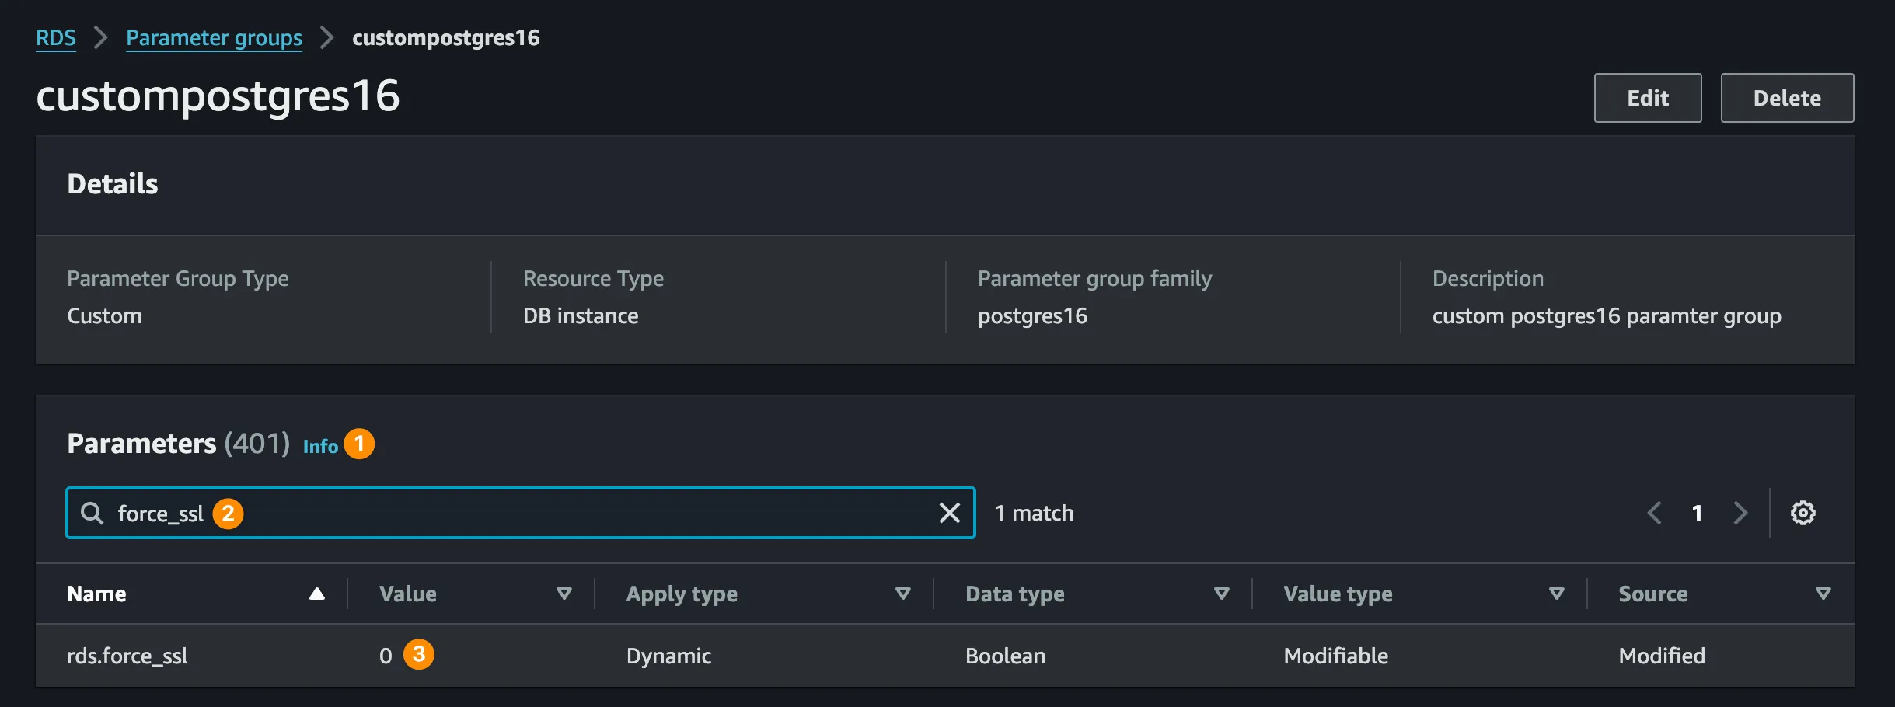Screen dimensions: 1895x707
Task: Open the Value type column dropdown
Action: point(1556,594)
